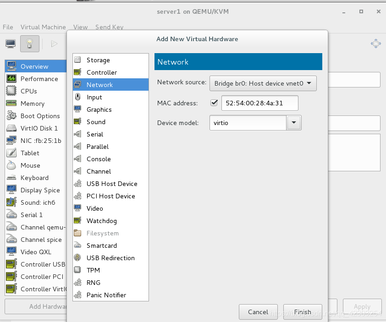Select Controller icon in hardware type list
Screen dimensions: 386x322
click(x=78, y=72)
